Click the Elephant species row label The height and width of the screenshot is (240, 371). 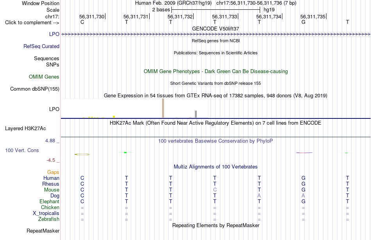tap(49, 202)
